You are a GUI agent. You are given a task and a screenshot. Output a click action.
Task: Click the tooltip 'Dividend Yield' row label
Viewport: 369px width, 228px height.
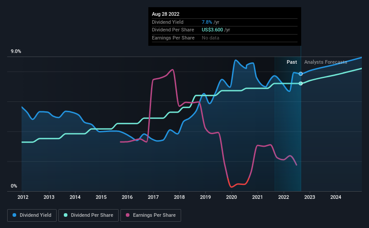point(168,22)
